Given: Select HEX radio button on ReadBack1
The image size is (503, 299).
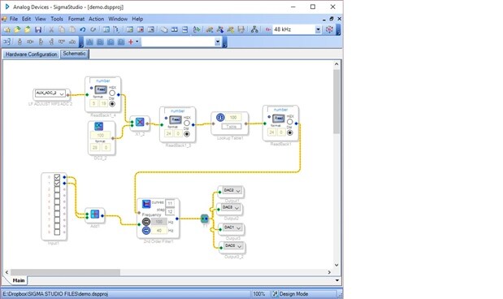Looking at the screenshot, I should 289,122.
